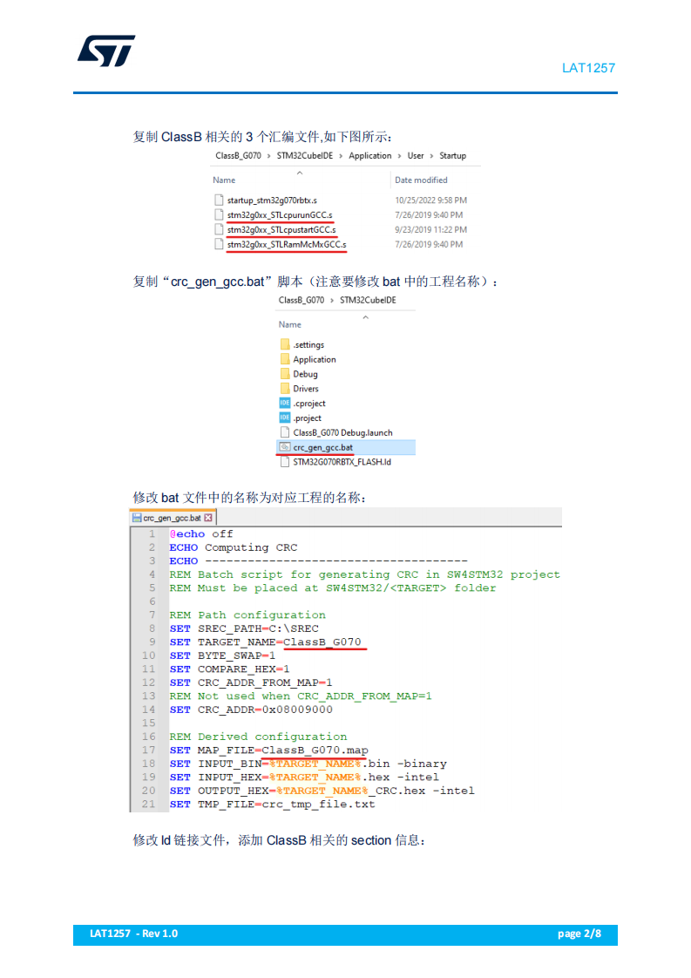Image resolution: width=691 pixels, height=978 pixels.
Task: Click line number 17 in gutter
Action: [x=148, y=750]
